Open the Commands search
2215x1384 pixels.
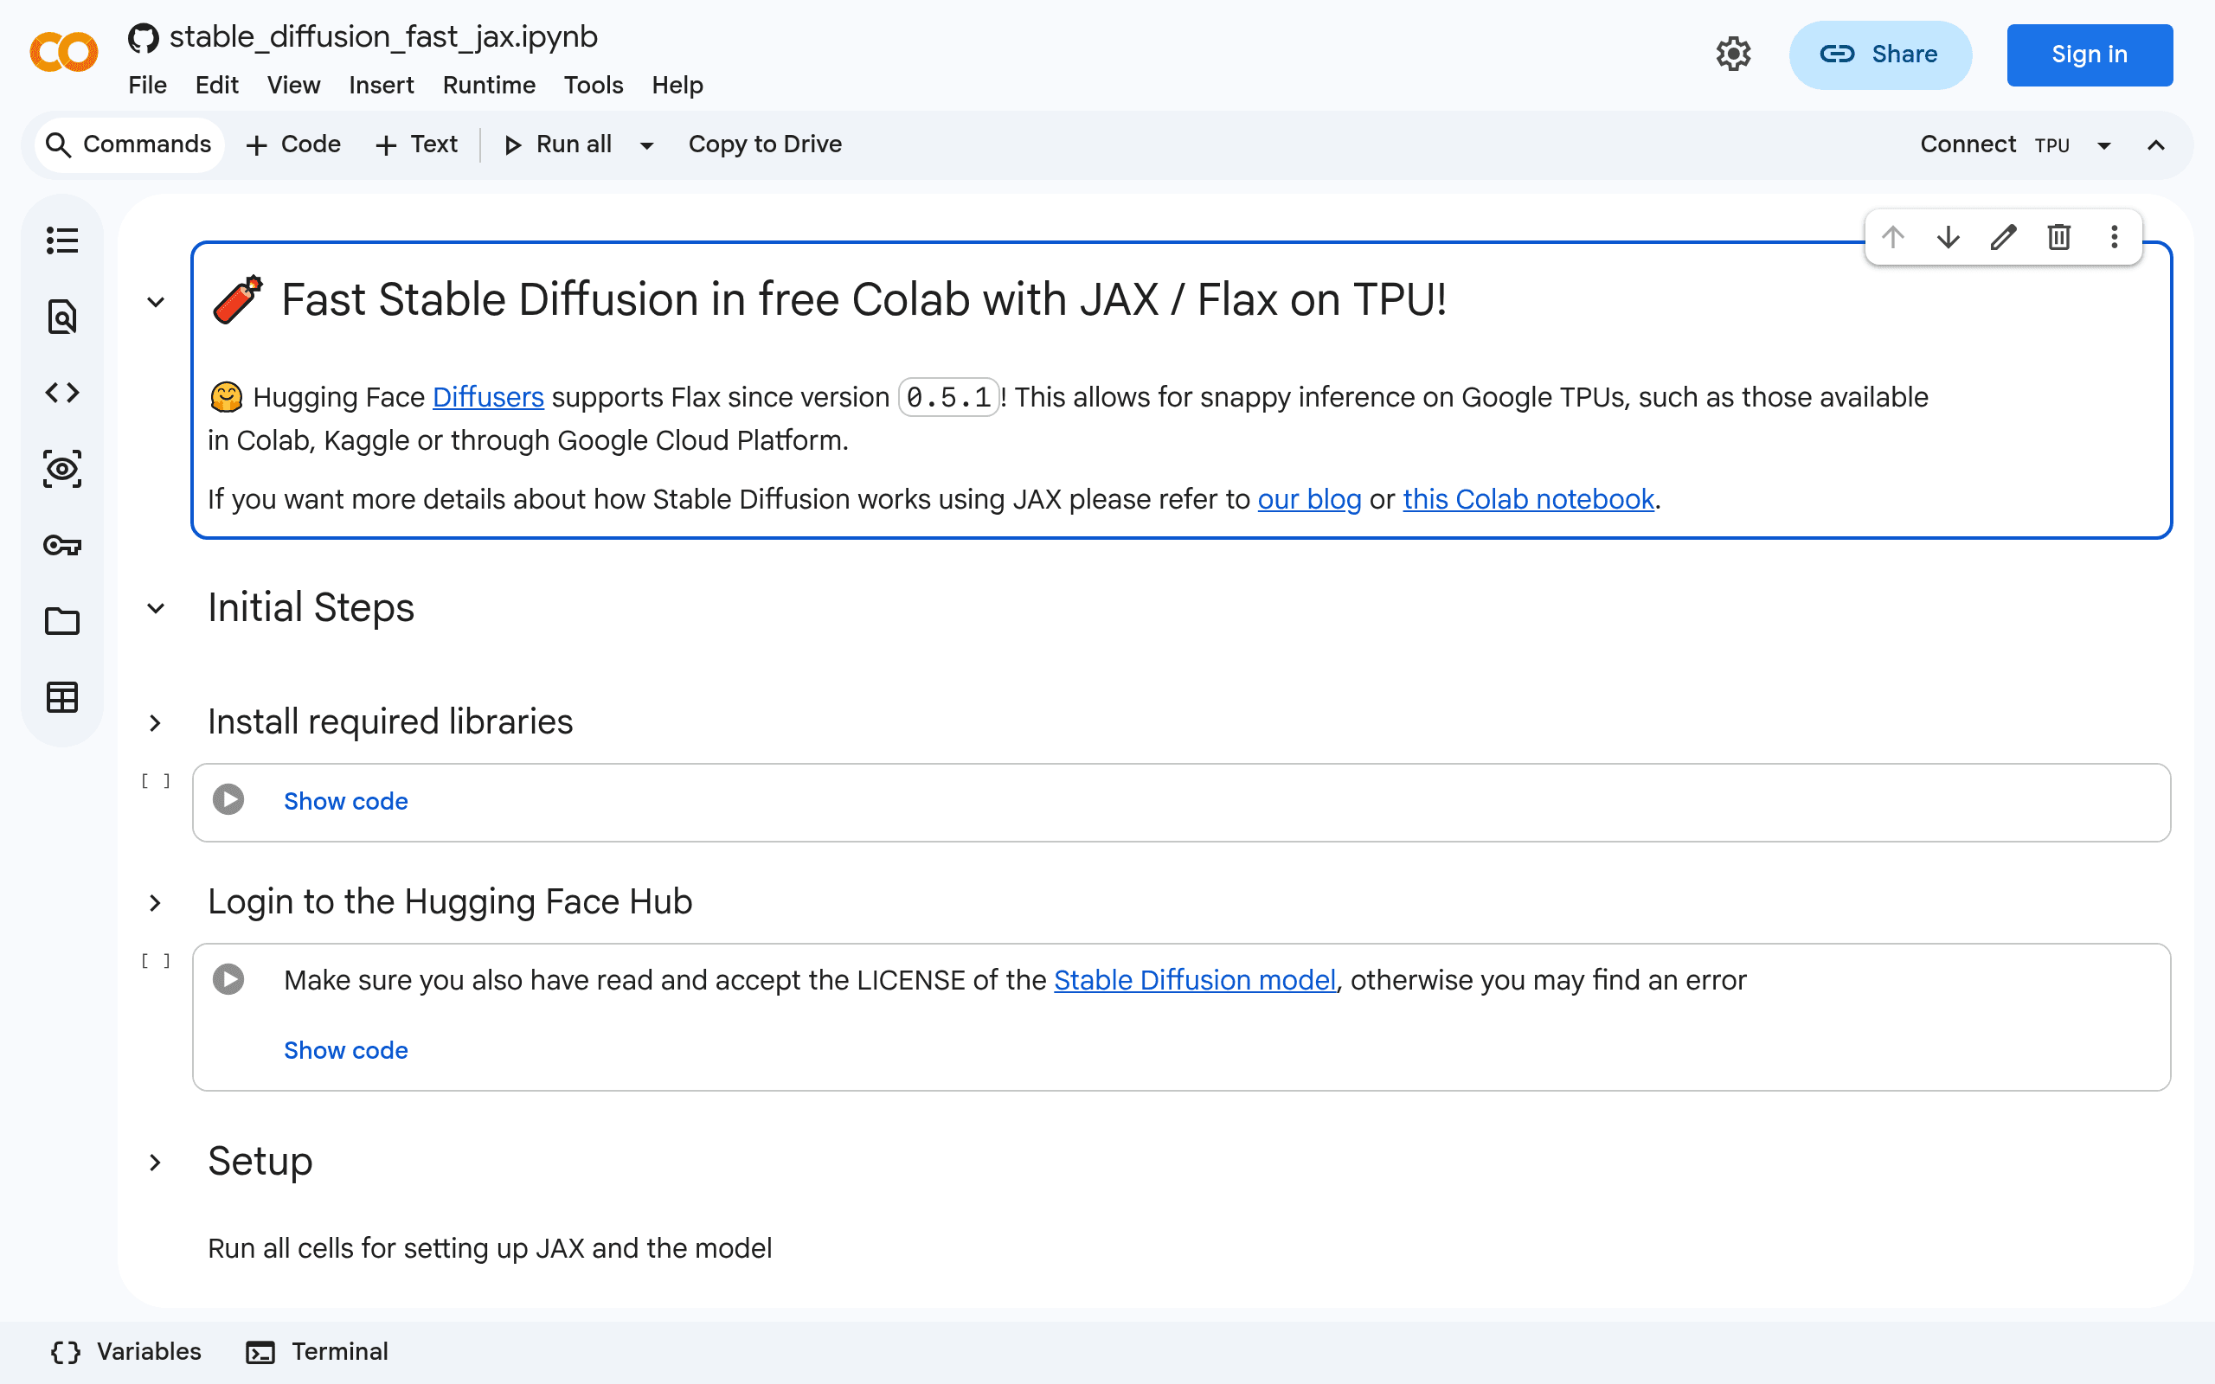tap(129, 144)
